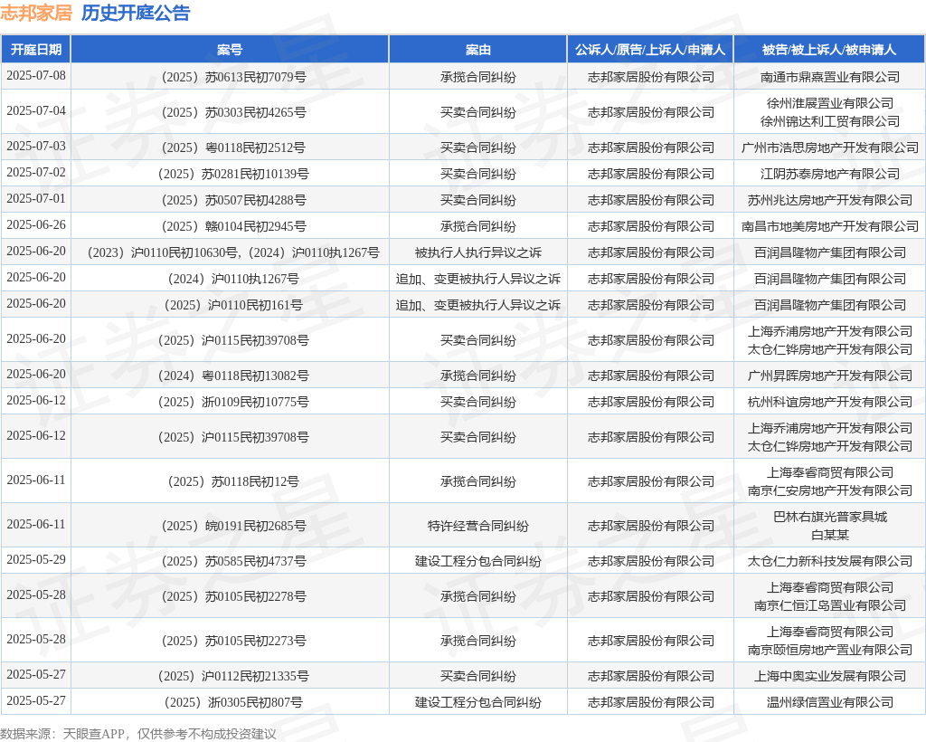
Task: Click defendant 广州昇晖房地产开发有限公司
Action: pos(830,376)
